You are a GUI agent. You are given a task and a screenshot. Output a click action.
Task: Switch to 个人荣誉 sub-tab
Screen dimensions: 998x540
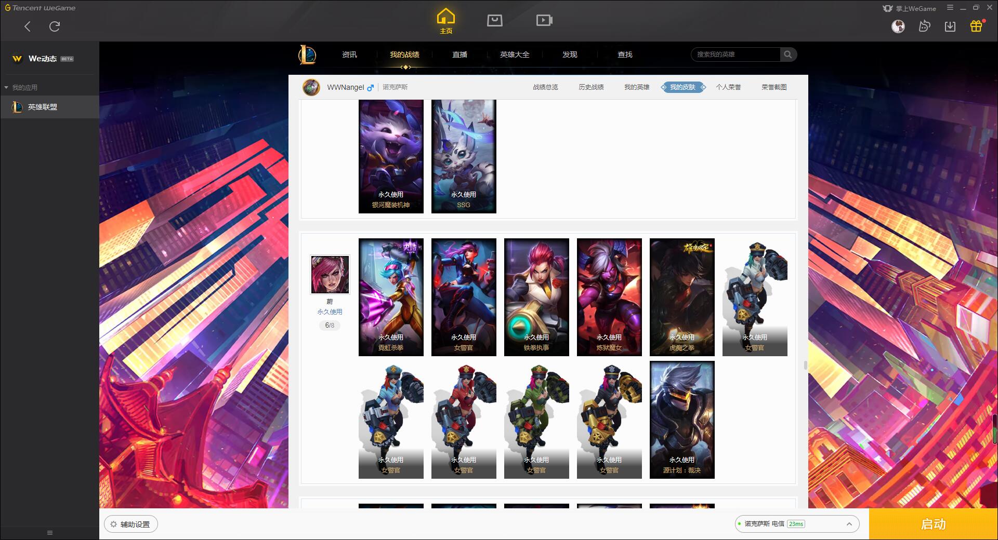coord(728,87)
